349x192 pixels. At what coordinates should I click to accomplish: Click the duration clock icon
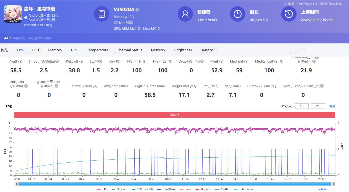tap(237, 14)
